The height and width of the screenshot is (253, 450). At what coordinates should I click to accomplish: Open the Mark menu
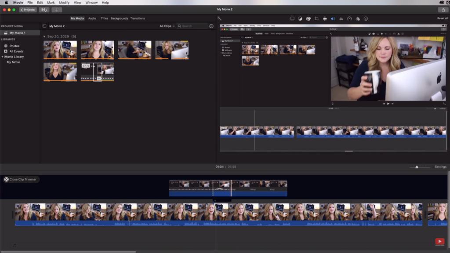point(51,3)
